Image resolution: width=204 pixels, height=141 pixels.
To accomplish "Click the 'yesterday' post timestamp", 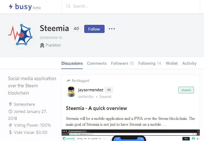I will [x=86, y=97].
